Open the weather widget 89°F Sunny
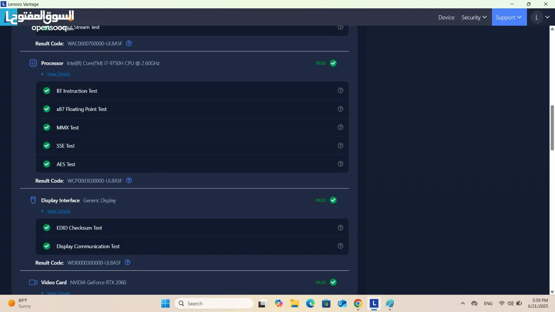 pos(20,303)
